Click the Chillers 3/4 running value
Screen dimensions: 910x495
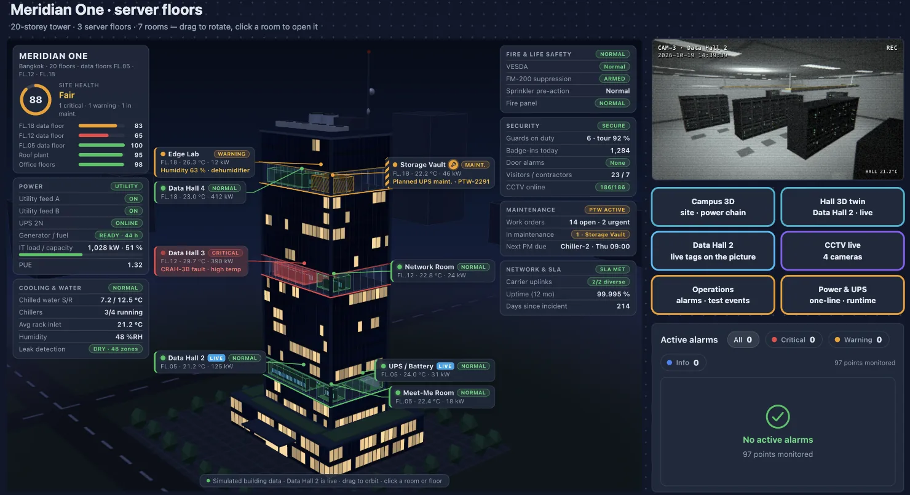point(123,312)
